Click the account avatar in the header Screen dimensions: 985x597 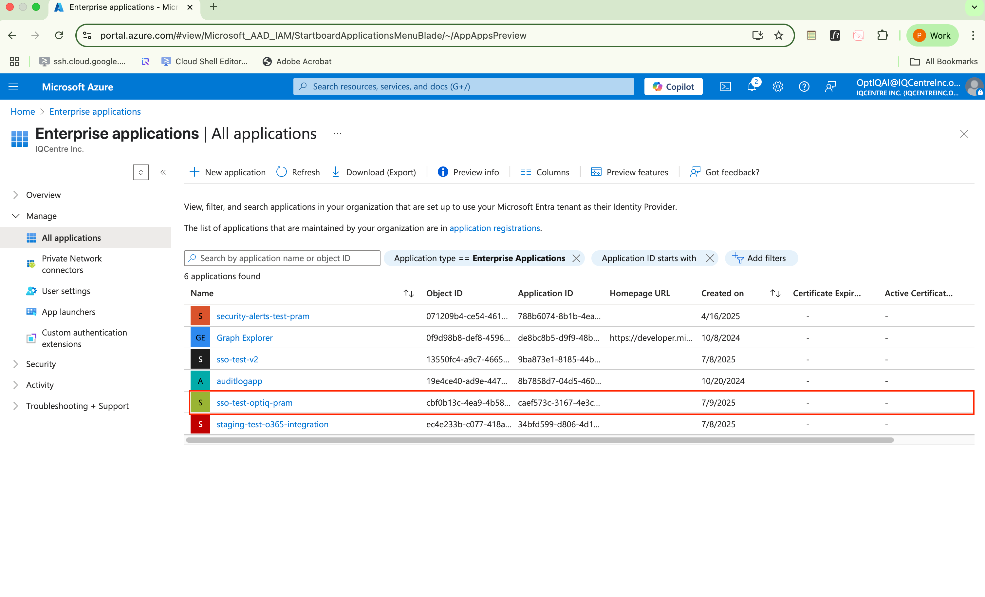974,87
